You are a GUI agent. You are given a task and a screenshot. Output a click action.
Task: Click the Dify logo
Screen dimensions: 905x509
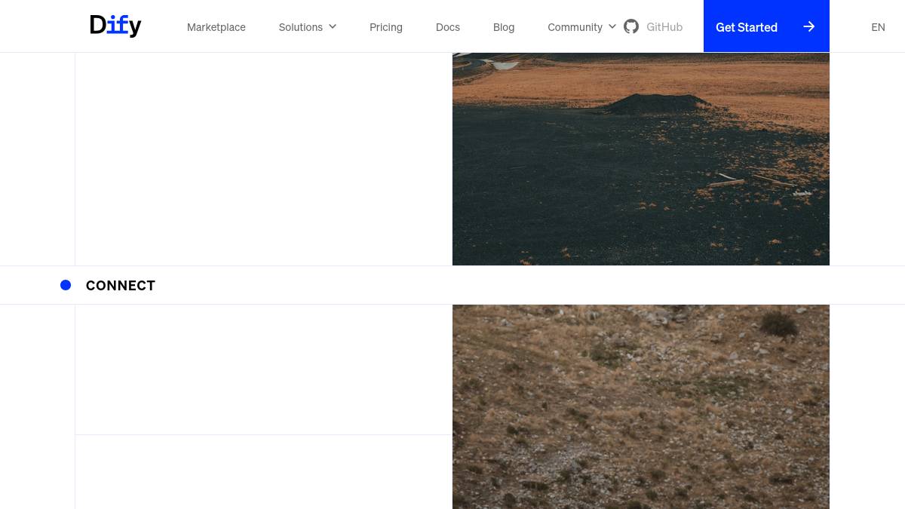[x=115, y=26]
